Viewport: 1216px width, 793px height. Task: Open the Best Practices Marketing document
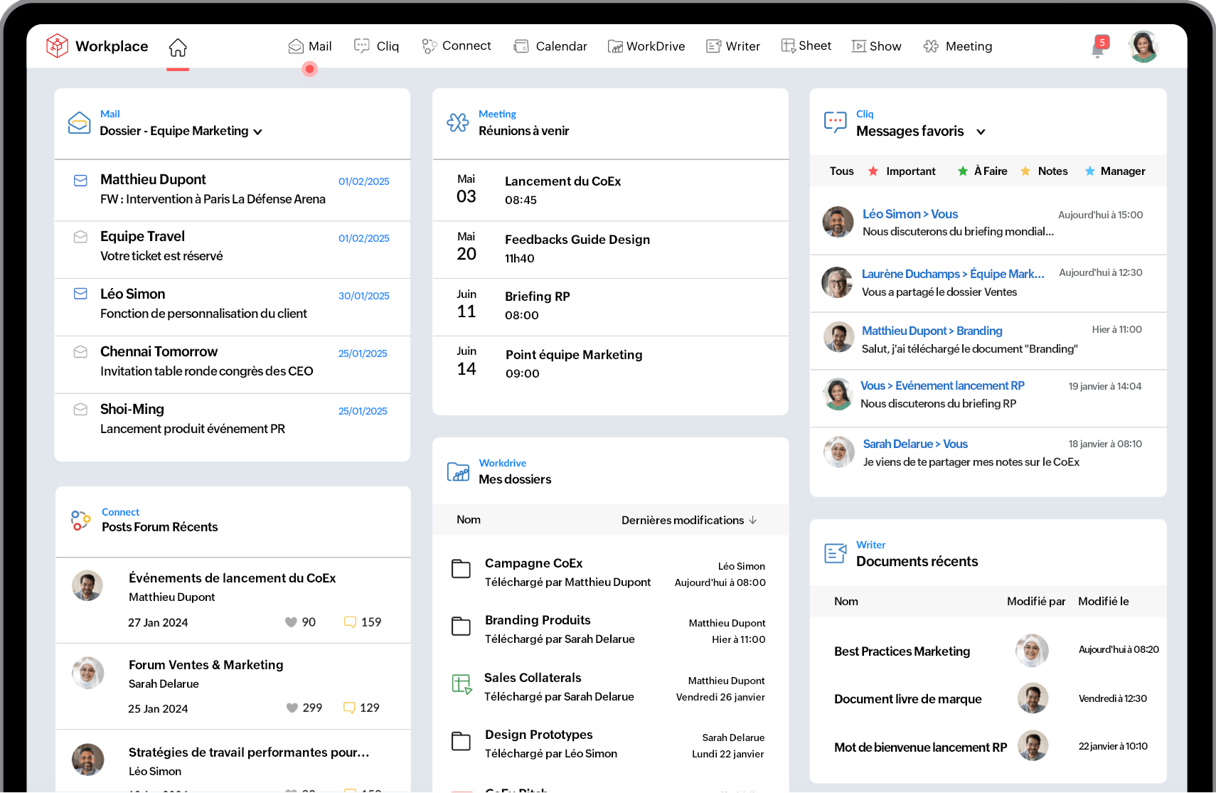[902, 651]
